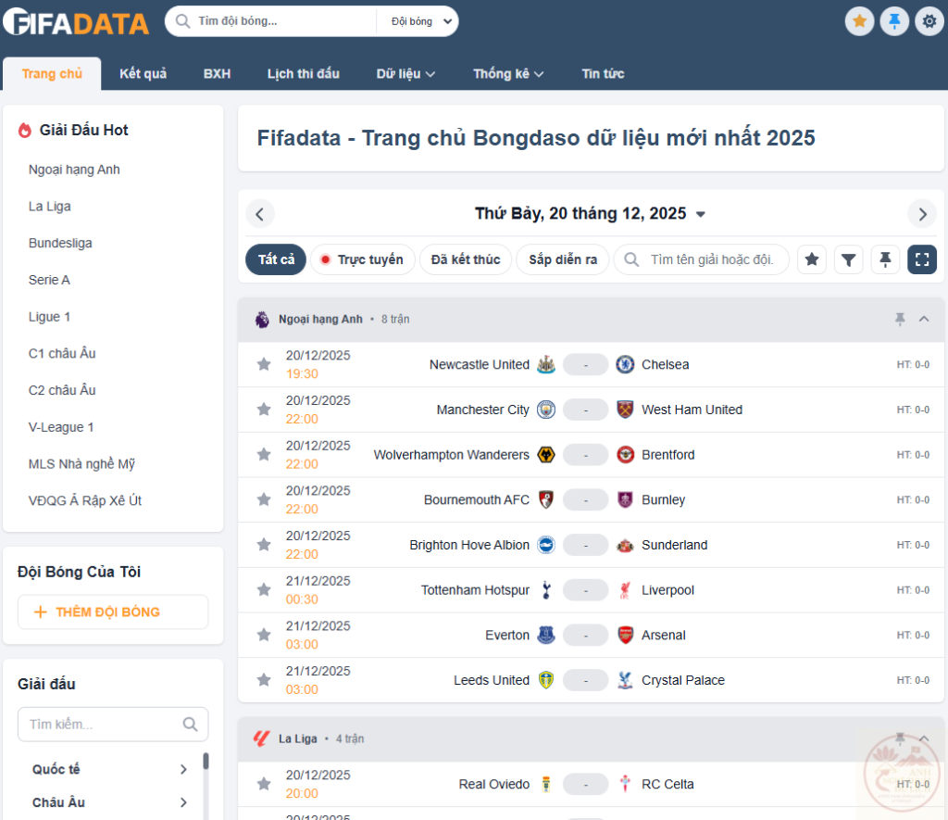Pin the Ngoại hạng Anh league section
The image size is (948, 820).
[x=899, y=319]
